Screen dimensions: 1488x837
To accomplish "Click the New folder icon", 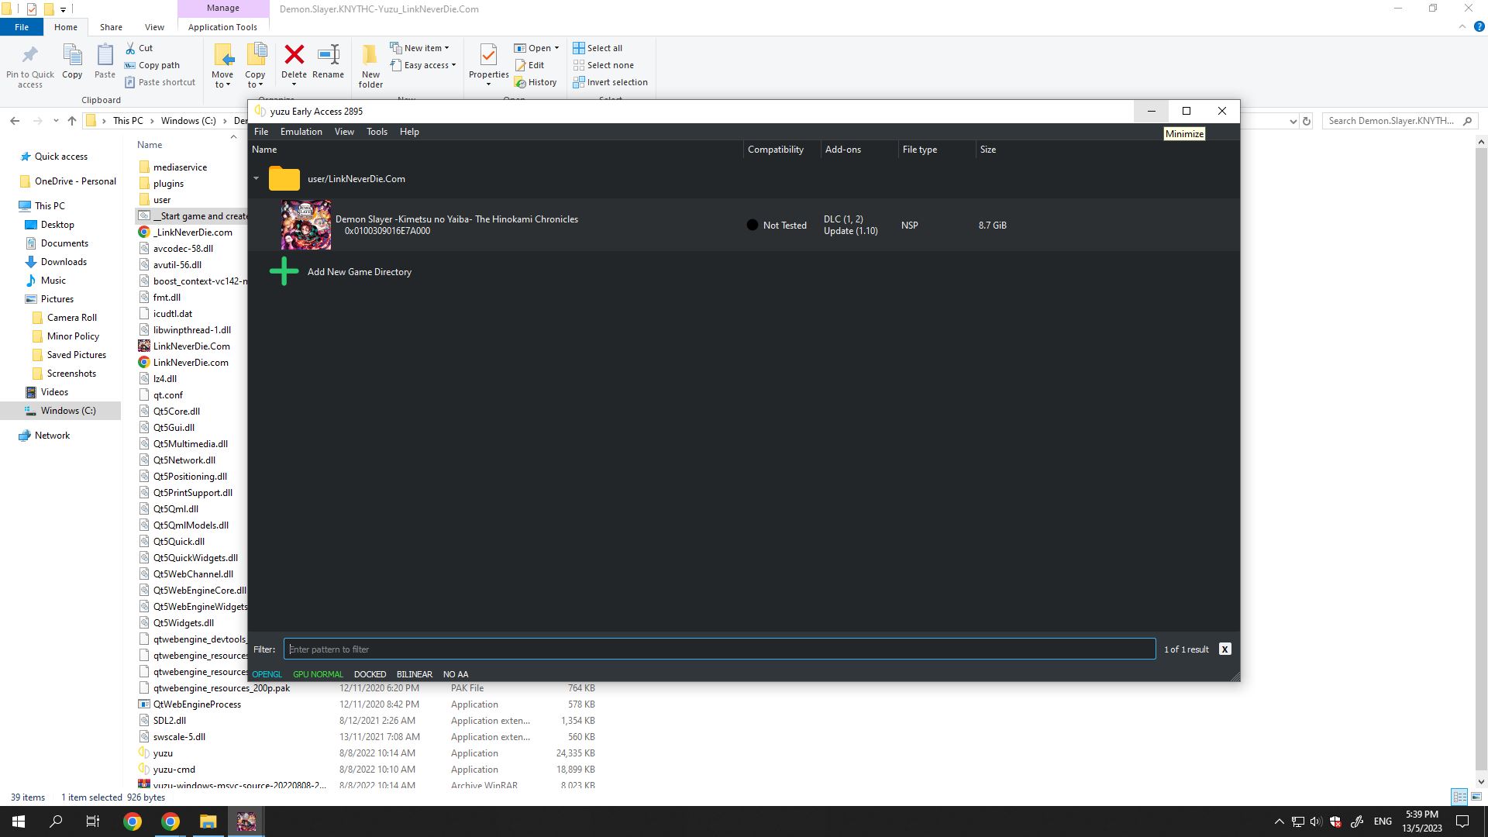I will 370,55.
